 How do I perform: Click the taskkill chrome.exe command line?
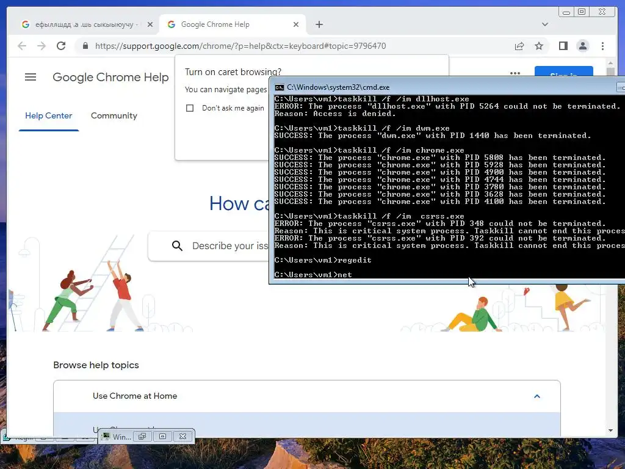tap(369, 150)
